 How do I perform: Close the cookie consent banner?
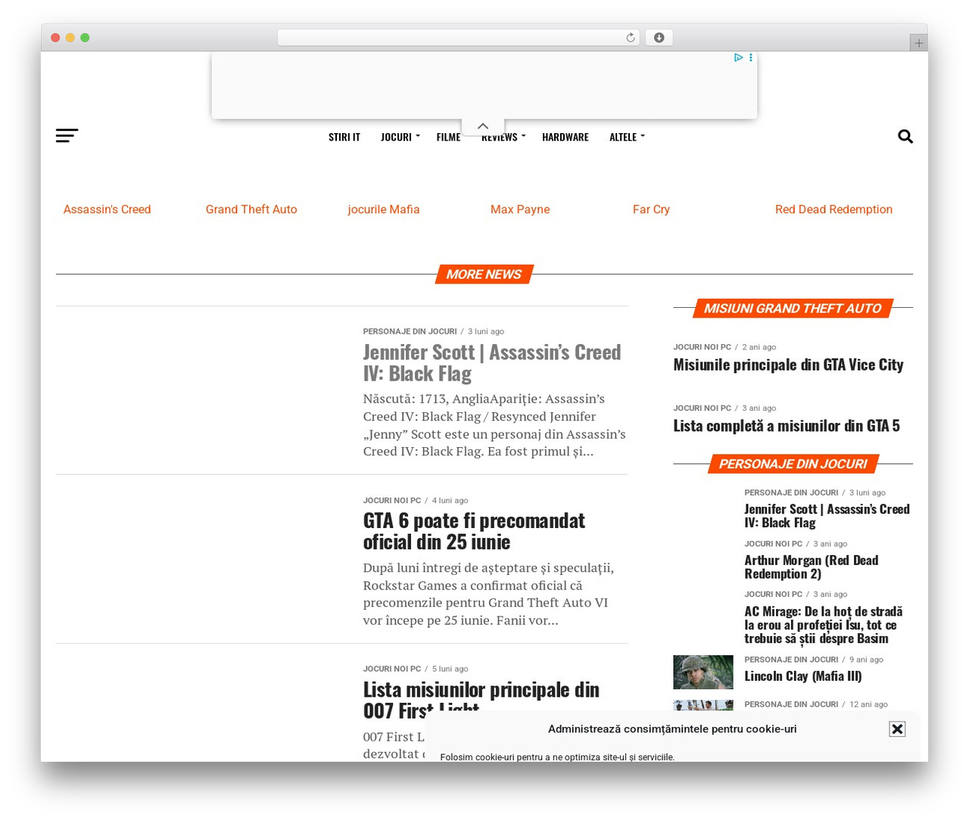[897, 729]
